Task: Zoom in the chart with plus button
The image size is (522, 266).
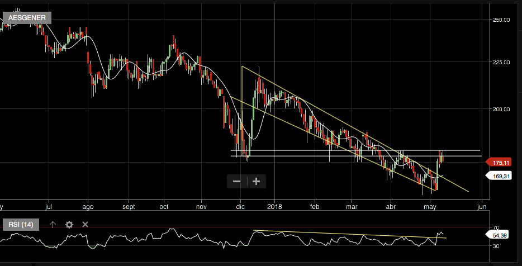Action: coord(257,181)
